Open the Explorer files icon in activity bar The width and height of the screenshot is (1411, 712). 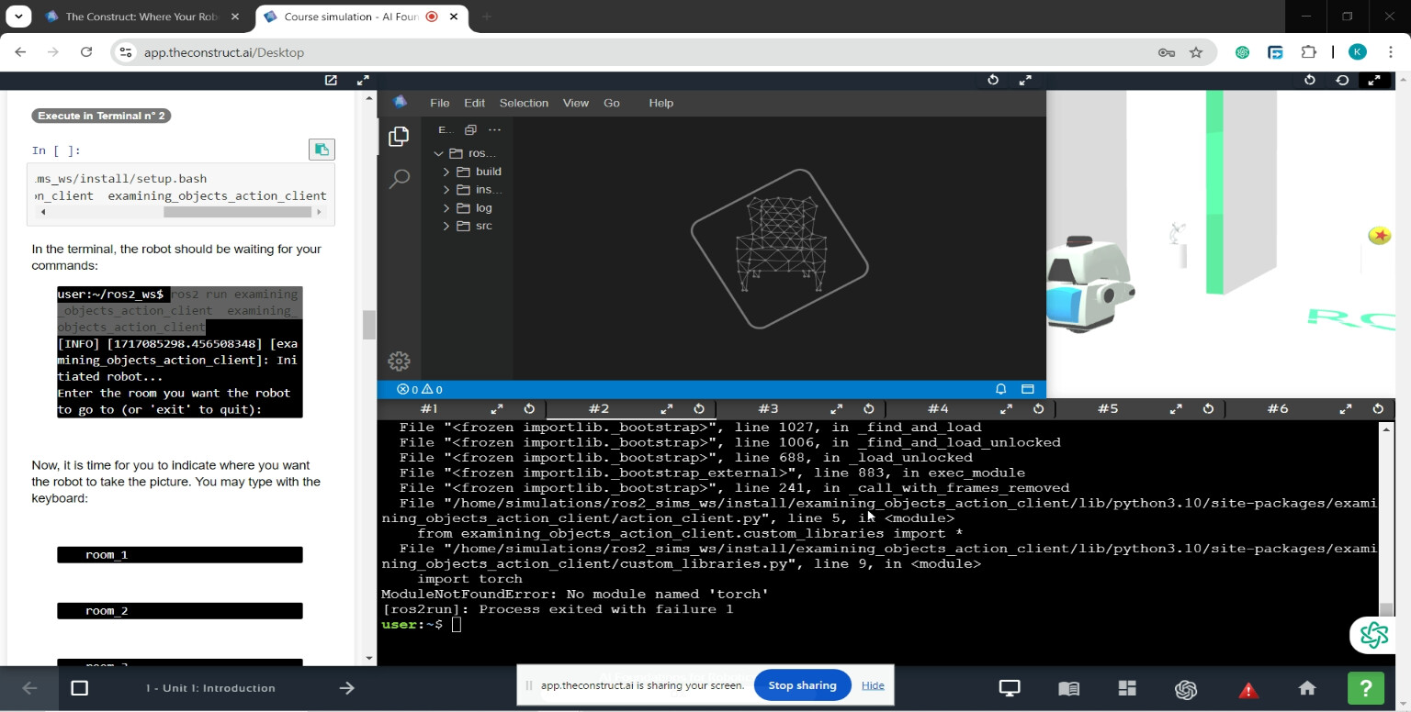point(399,137)
